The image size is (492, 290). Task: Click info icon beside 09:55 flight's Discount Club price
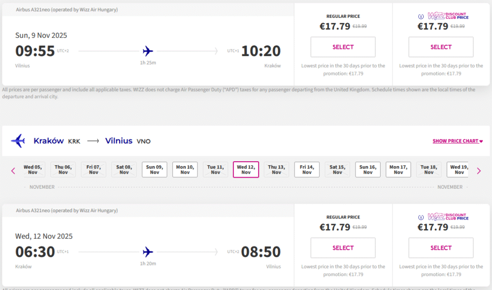(421, 16)
